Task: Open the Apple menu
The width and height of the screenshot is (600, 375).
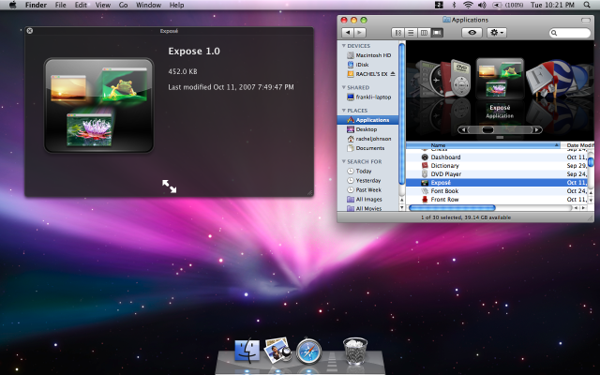Action: [x=12, y=5]
